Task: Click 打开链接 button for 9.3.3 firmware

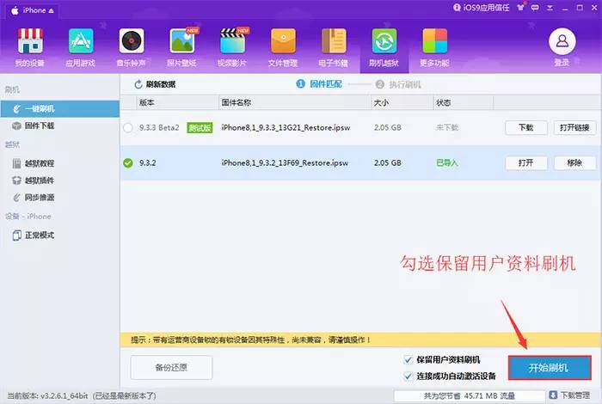Action: point(574,127)
